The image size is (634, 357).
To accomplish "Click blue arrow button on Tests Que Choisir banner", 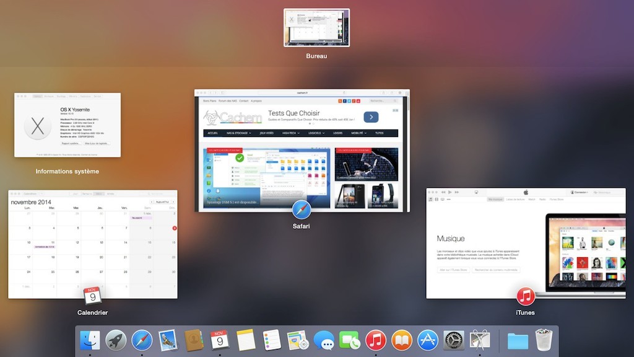I will pos(371,117).
